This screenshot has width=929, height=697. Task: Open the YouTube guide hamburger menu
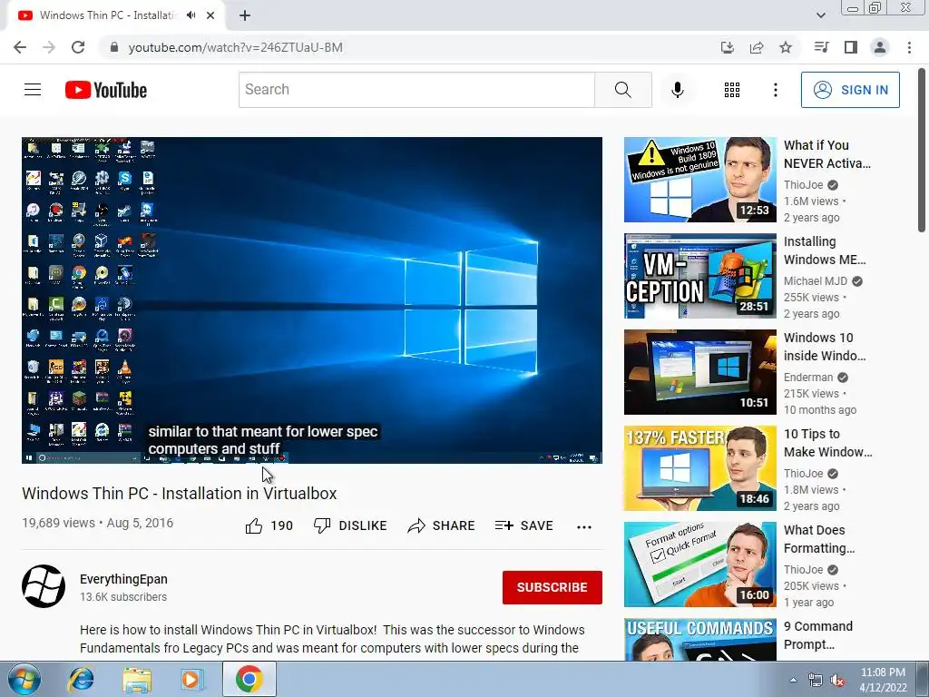coord(33,90)
